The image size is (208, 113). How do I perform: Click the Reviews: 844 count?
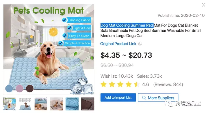point(168,84)
